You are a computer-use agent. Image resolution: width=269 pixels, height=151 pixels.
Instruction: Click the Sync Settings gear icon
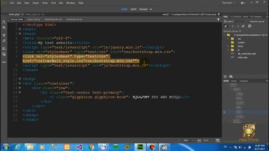pyautogui.click(x=243, y=3)
